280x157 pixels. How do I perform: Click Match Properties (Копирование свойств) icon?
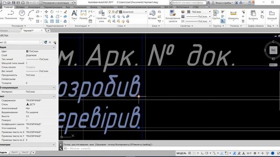click(x=173, y=16)
